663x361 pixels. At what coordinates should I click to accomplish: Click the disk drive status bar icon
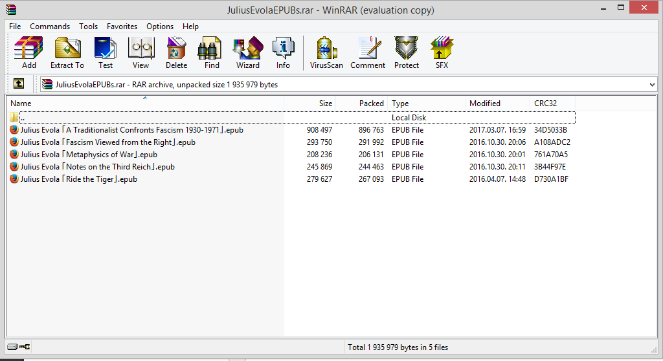12,347
